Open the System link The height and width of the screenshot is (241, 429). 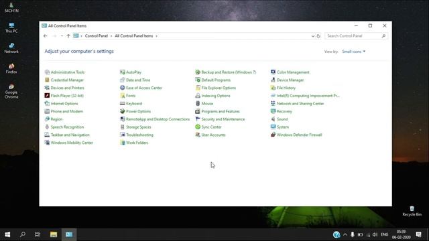[283, 127]
